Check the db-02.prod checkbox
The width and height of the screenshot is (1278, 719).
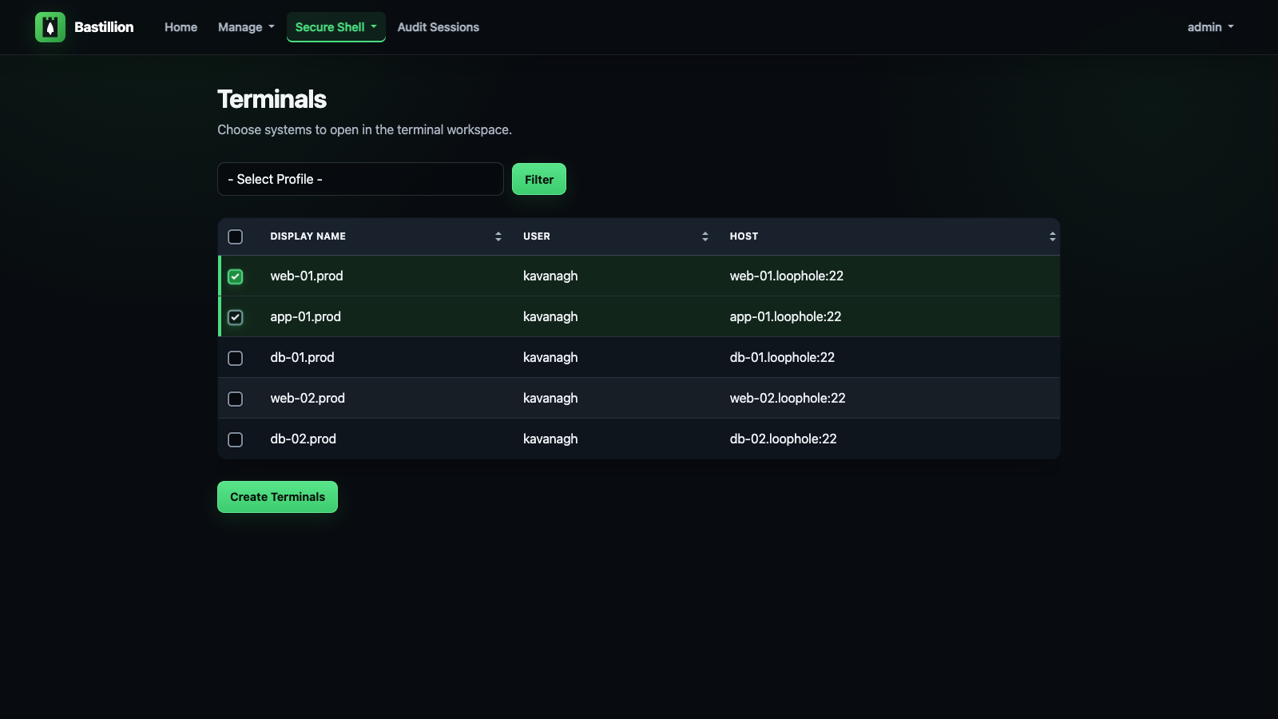pyautogui.click(x=235, y=439)
